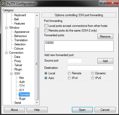Click the category list scroll down arrow
Screen dimensions: 119x115
(37, 103)
